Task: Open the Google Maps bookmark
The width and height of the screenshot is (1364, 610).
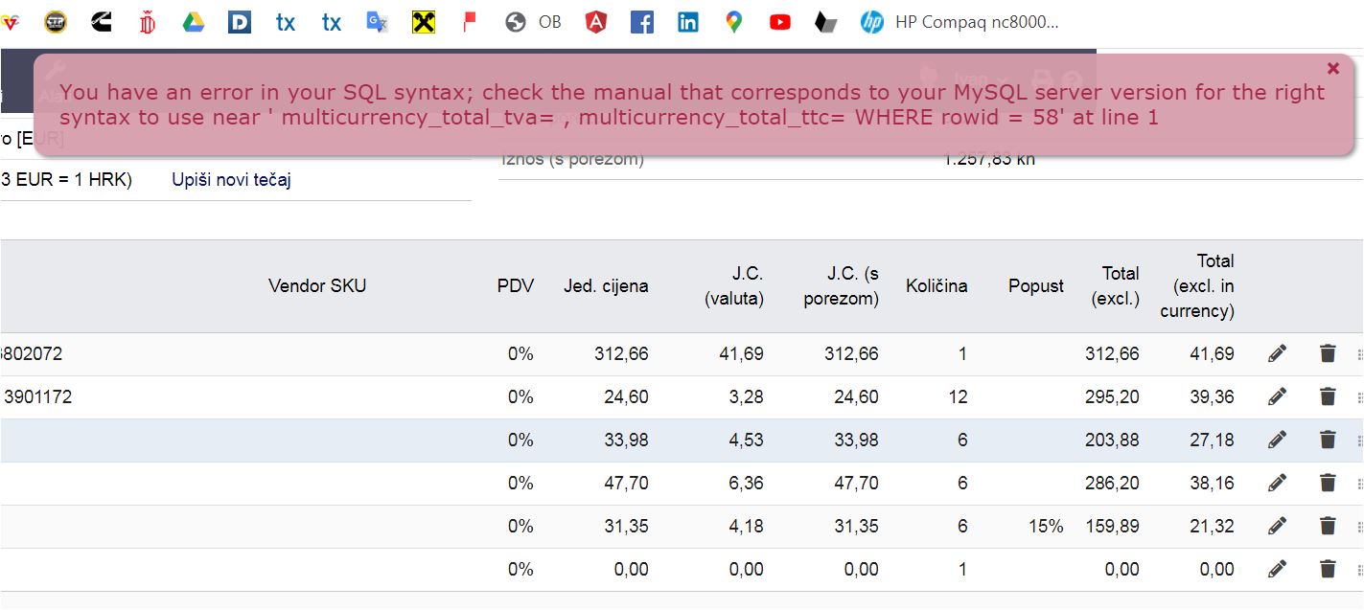Action: (734, 22)
